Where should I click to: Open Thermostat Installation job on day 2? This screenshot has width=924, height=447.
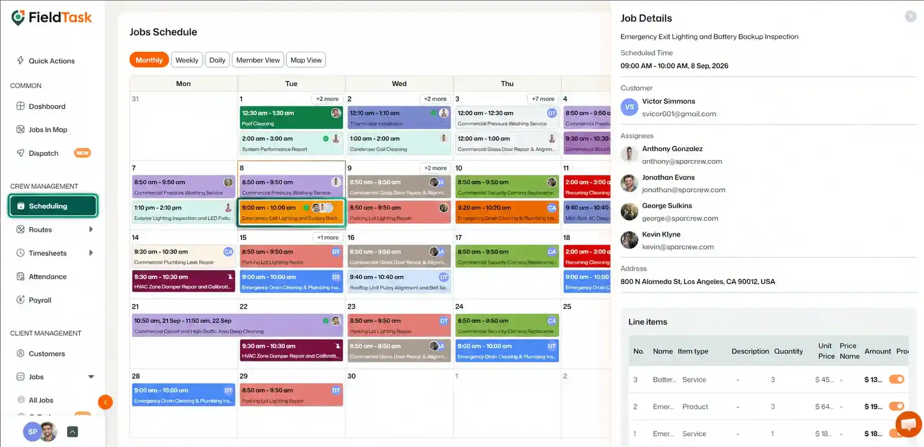click(399, 117)
